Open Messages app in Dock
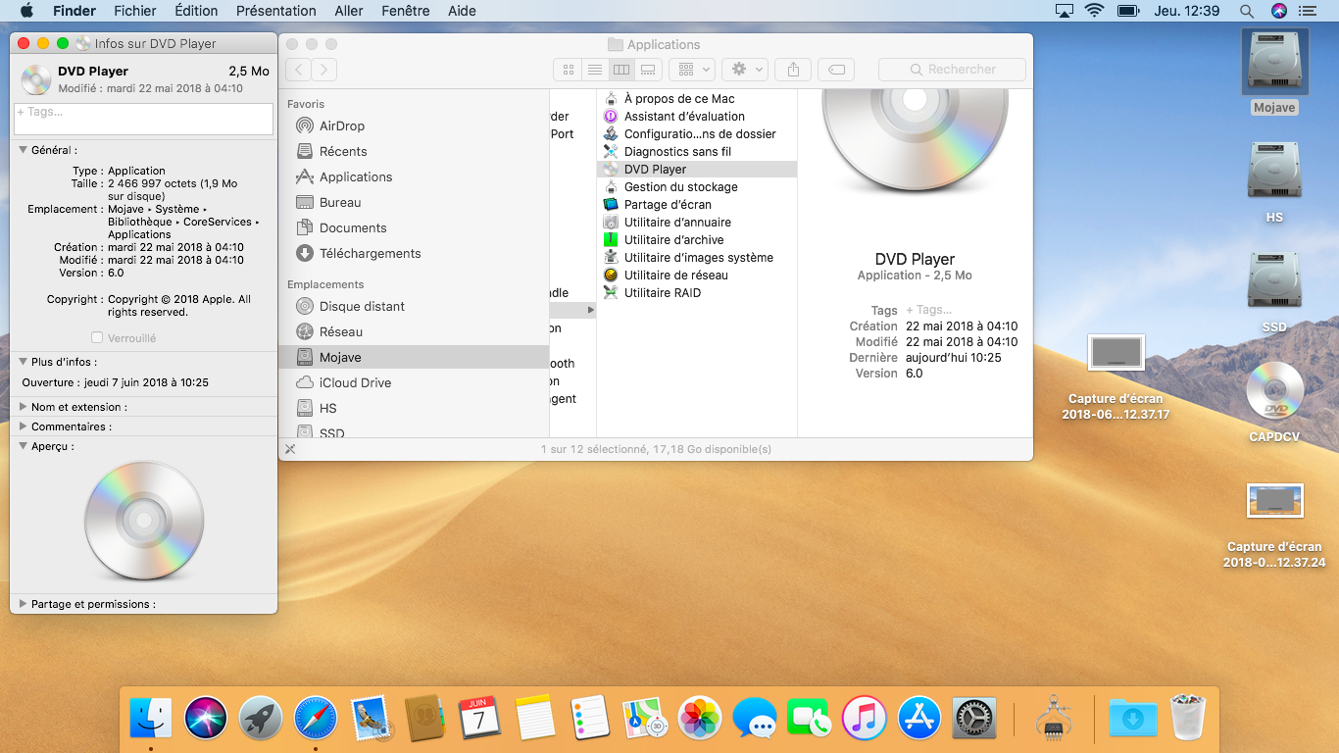Viewport: 1339px width, 753px height. coord(755,719)
